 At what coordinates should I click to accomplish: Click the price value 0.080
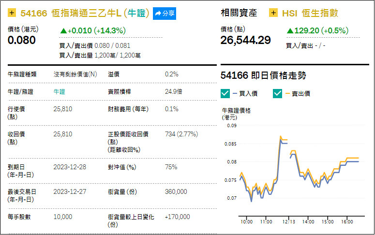click(x=21, y=40)
